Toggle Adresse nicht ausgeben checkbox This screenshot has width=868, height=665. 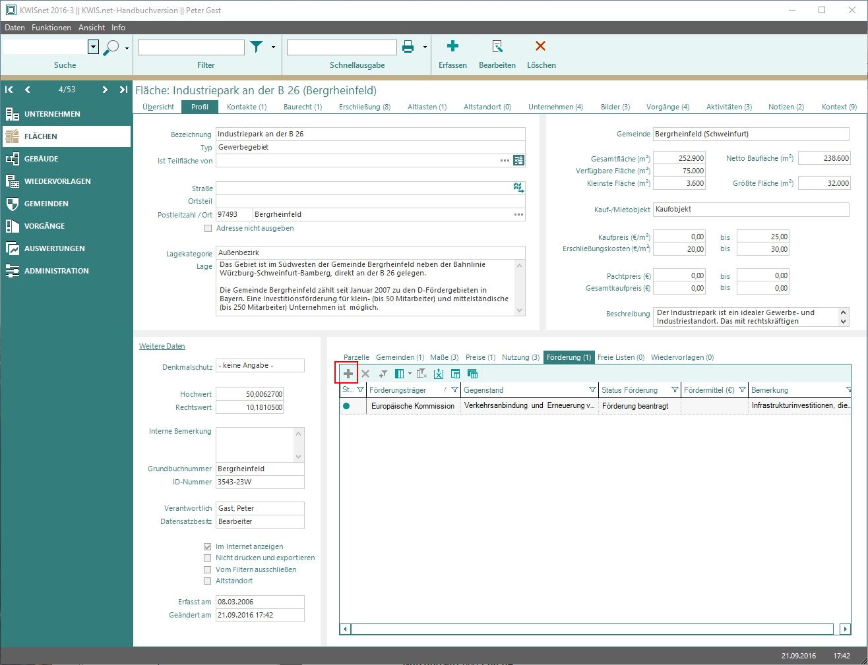[x=208, y=229]
